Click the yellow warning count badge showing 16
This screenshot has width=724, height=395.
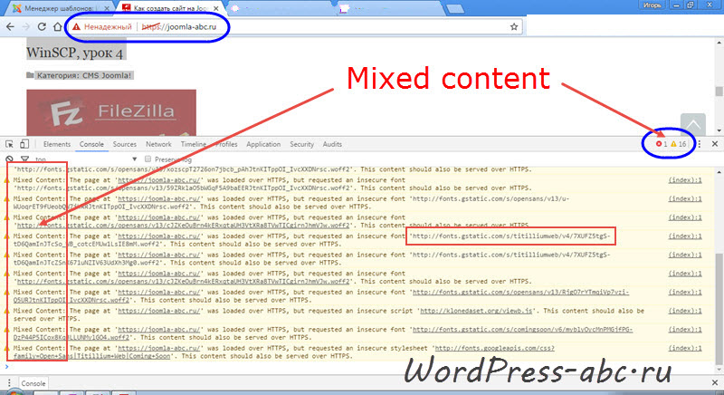coord(678,144)
